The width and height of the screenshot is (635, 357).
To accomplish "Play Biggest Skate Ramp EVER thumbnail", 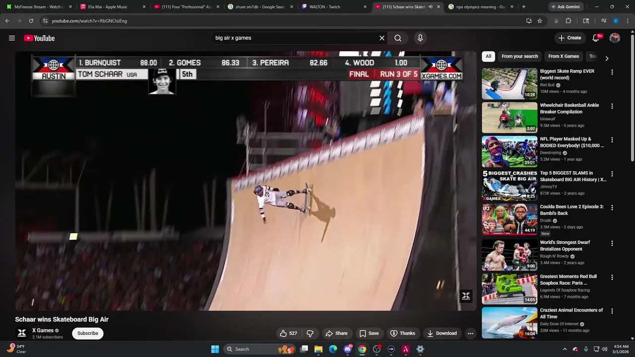I will click(509, 84).
